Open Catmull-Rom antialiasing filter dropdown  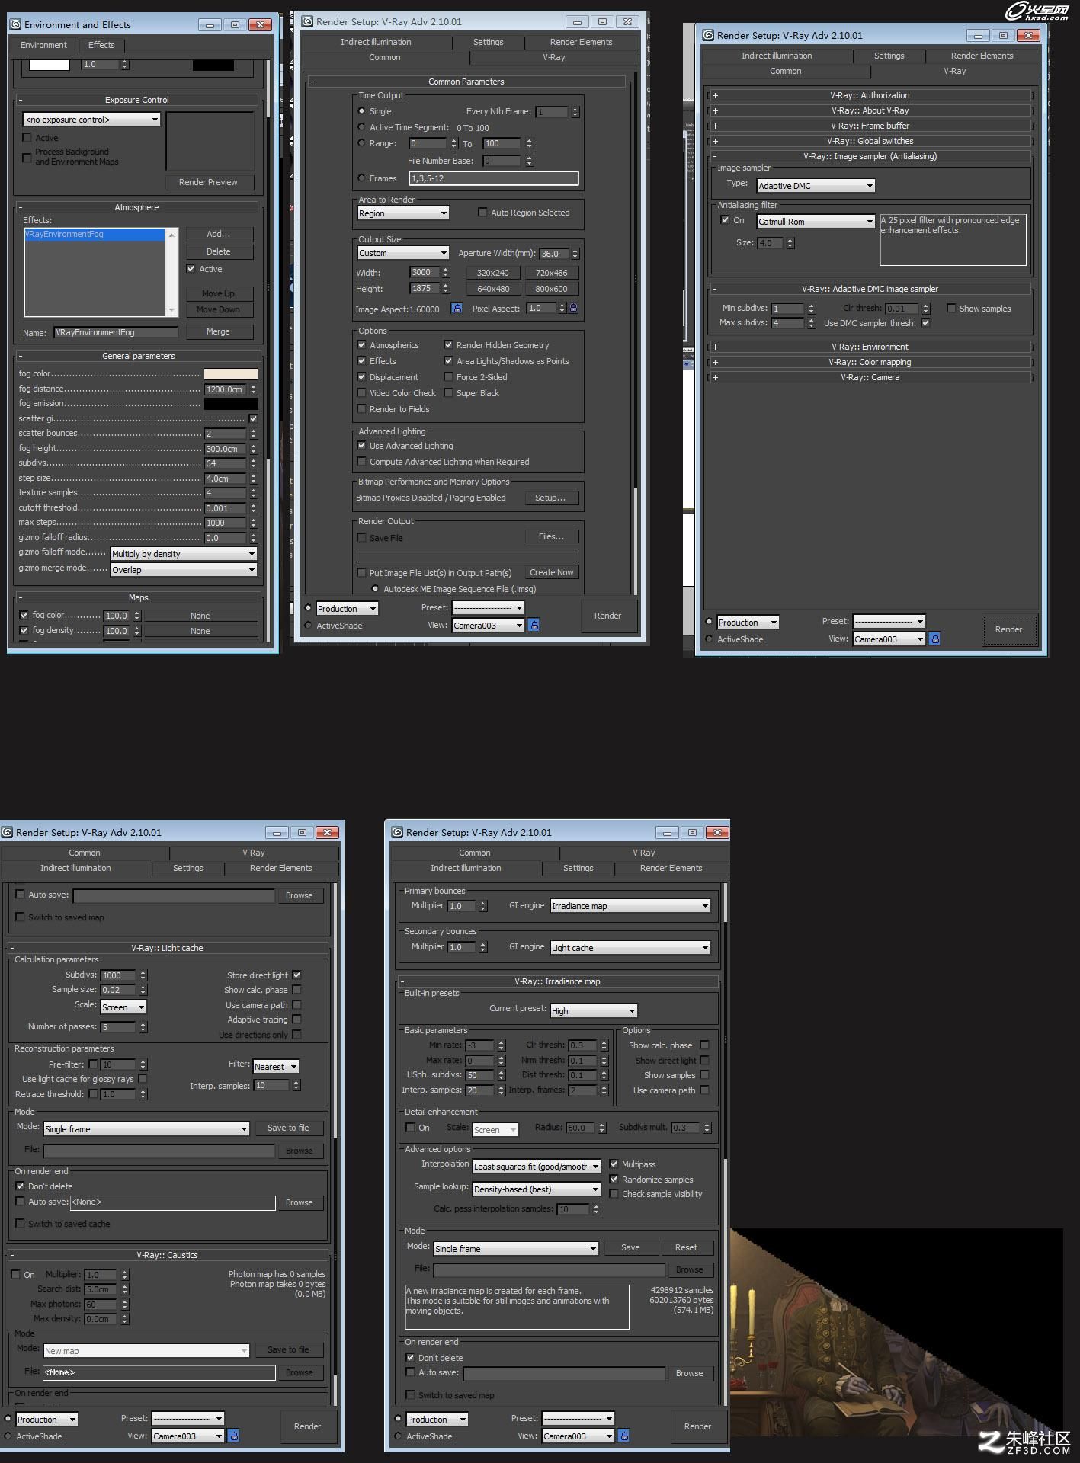[816, 222]
